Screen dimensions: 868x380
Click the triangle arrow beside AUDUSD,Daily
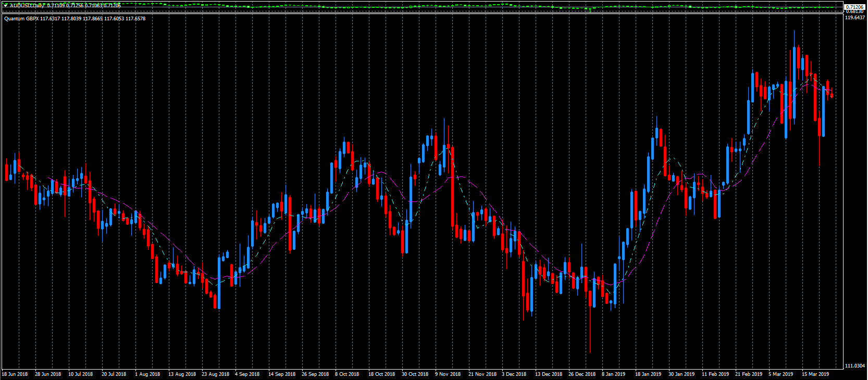(x=6, y=5)
